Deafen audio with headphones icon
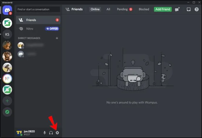 pyautogui.click(x=51, y=133)
